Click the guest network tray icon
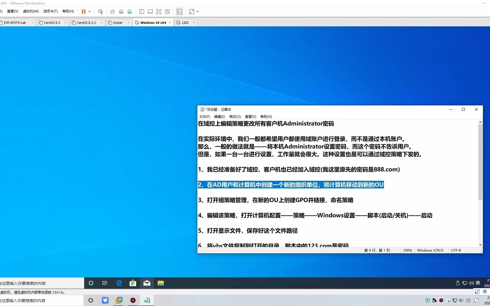The width and height of the screenshot is (490, 306). coord(465,283)
